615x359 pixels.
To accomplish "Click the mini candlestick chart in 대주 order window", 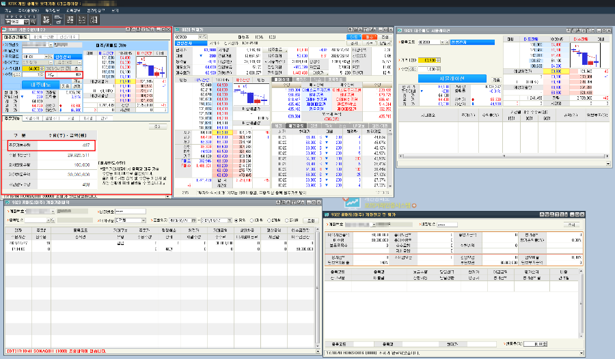I will pos(151,67).
